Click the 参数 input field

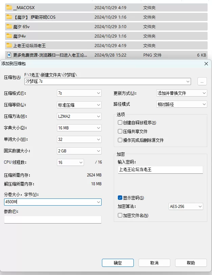52,220
